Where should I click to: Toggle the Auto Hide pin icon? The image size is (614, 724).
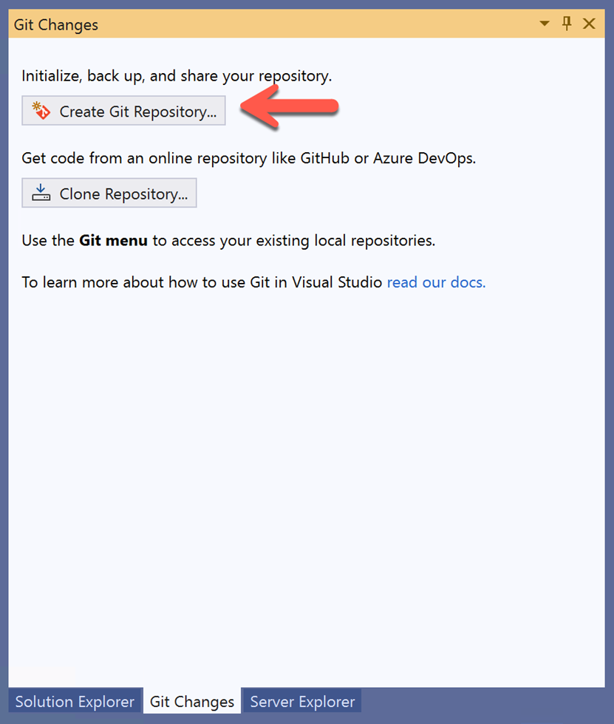tap(567, 23)
